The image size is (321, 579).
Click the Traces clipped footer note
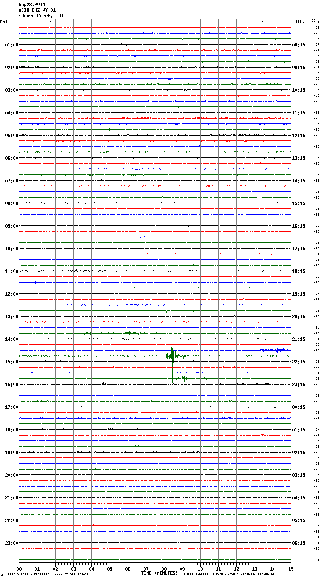(228, 574)
